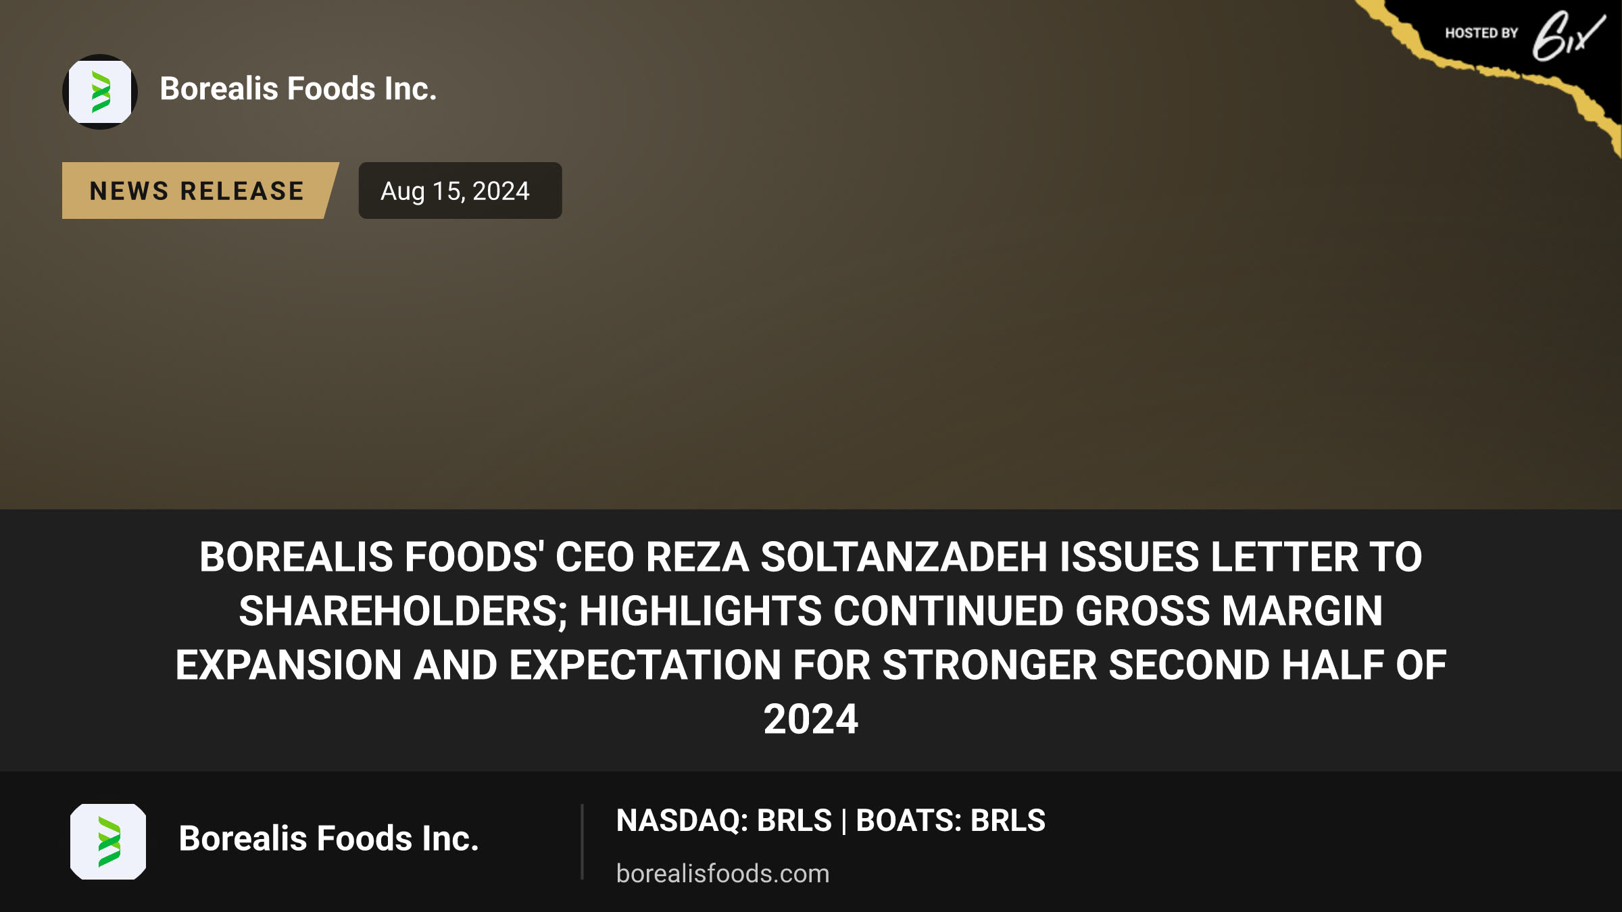Open header company name Borealis Foods Inc.
Screen dimensions: 1622x912
pyautogui.click(x=298, y=88)
